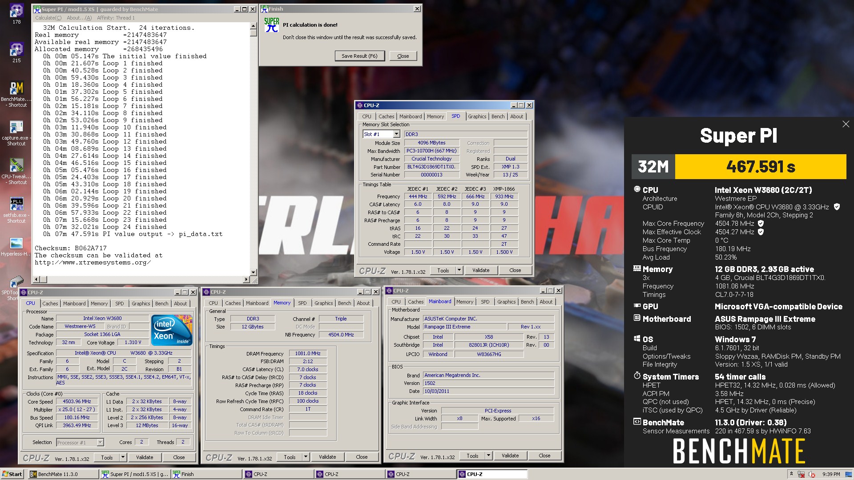This screenshot has width=854, height=480.
Task: Click the BenchMate version section icon
Action: (x=637, y=421)
